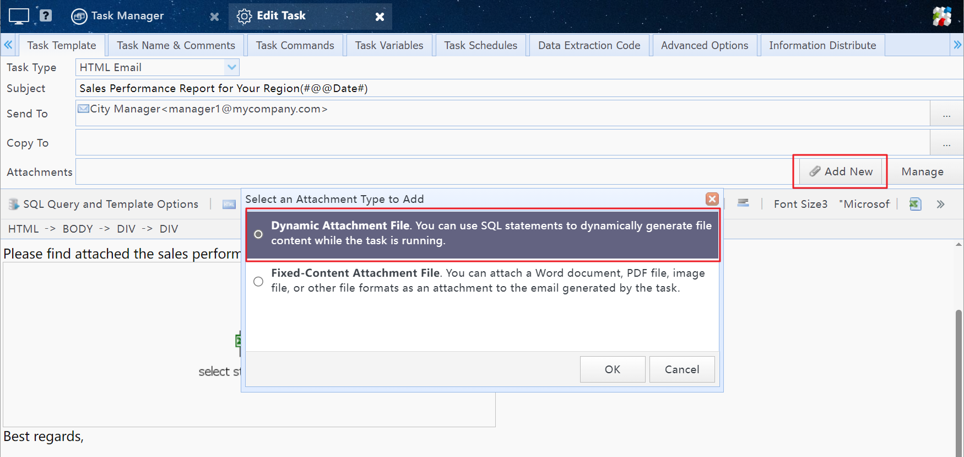Click the colorful app logo icon
This screenshot has width=964, height=457.
[942, 17]
